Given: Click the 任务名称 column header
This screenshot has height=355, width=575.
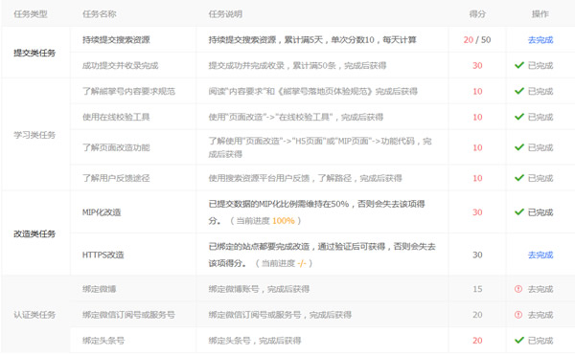Looking at the screenshot, I should click(99, 14).
